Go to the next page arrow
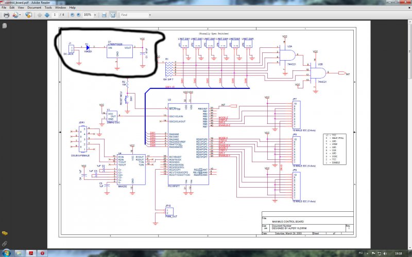This screenshot has width=412, height=257. coord(47,15)
